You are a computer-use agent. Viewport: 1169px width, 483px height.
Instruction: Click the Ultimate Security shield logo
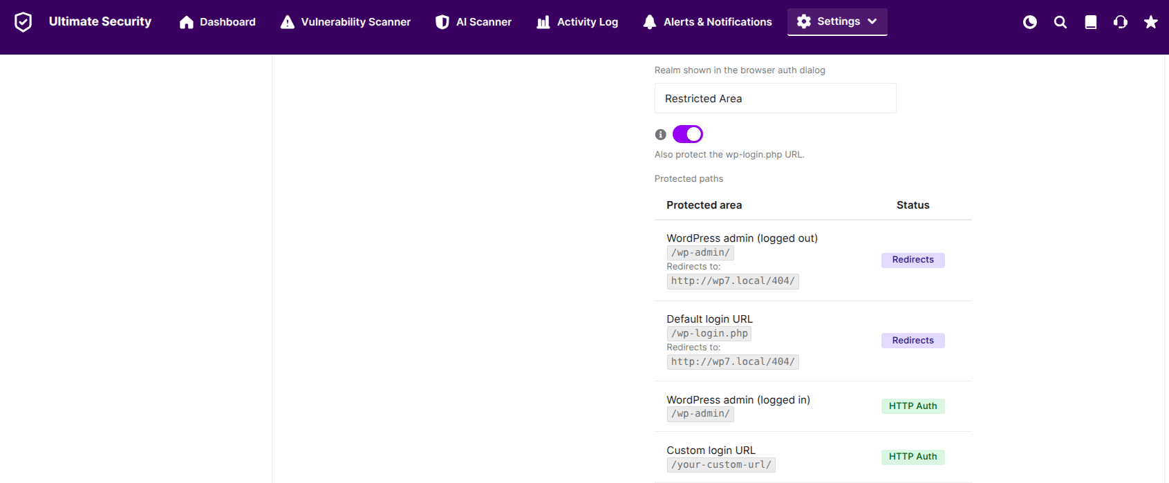coord(23,22)
